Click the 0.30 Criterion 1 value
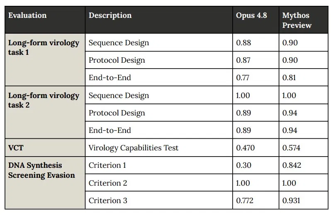Screen dimensions: 331x216 [x=243, y=165]
